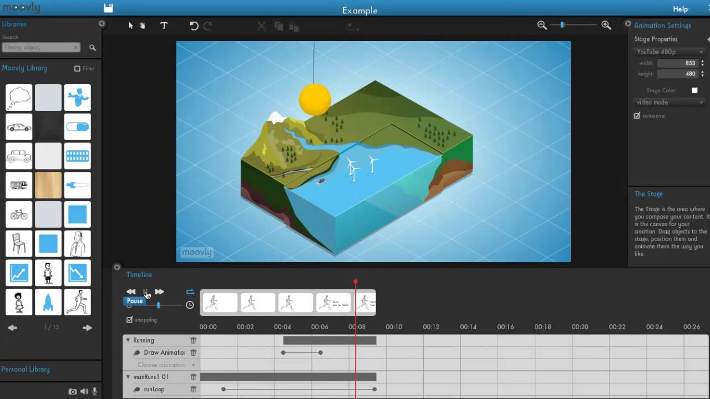Click the undo arrow icon

pyautogui.click(x=194, y=25)
